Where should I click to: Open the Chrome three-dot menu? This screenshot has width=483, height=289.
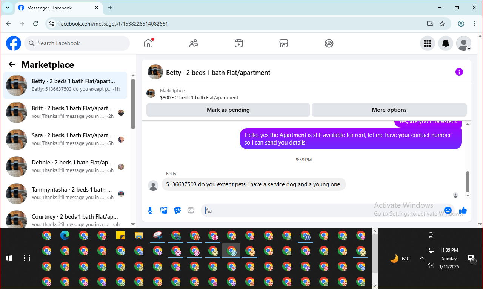click(x=475, y=24)
